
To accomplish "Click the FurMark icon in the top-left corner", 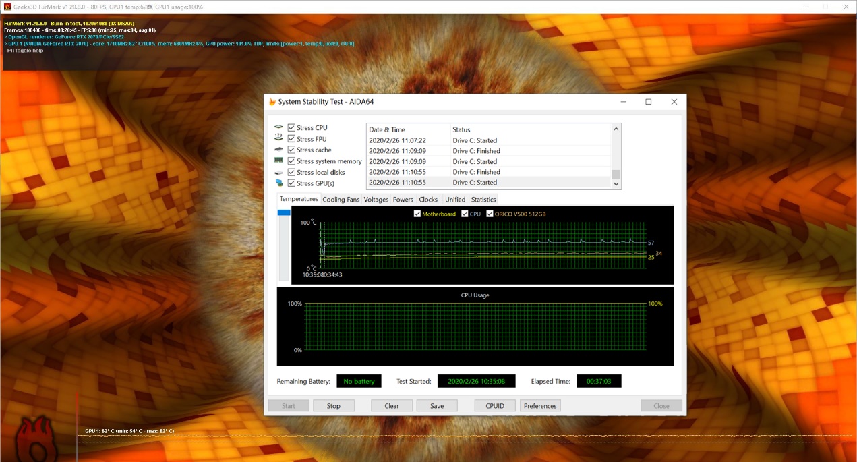I will coord(6,6).
